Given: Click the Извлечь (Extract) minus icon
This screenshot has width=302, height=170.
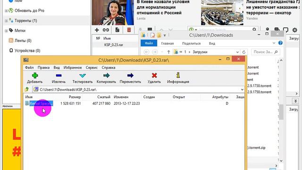Looking at the screenshot, I should 59,76.
